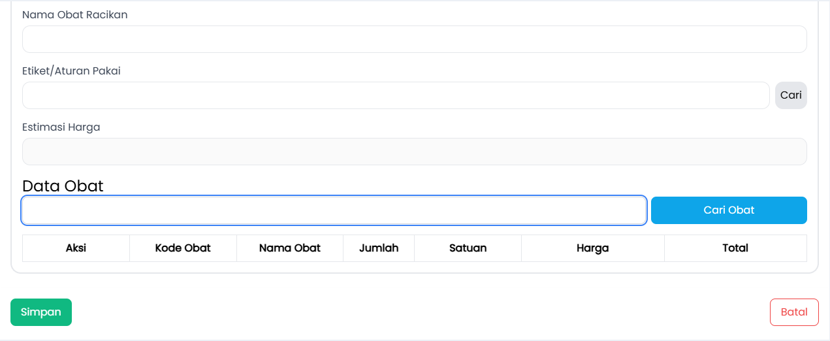Select the Kode Obat column header
Viewport: 830px width, 341px height.
(183, 248)
